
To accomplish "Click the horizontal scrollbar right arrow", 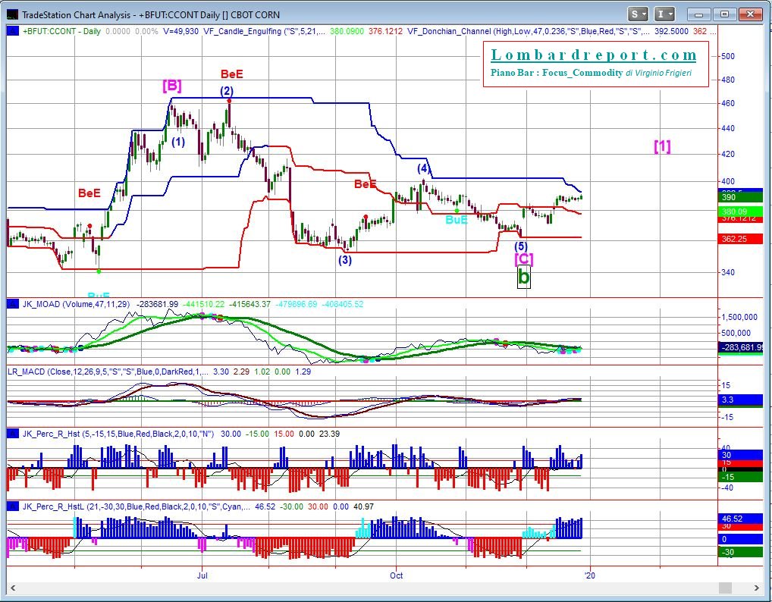I will click(x=757, y=588).
